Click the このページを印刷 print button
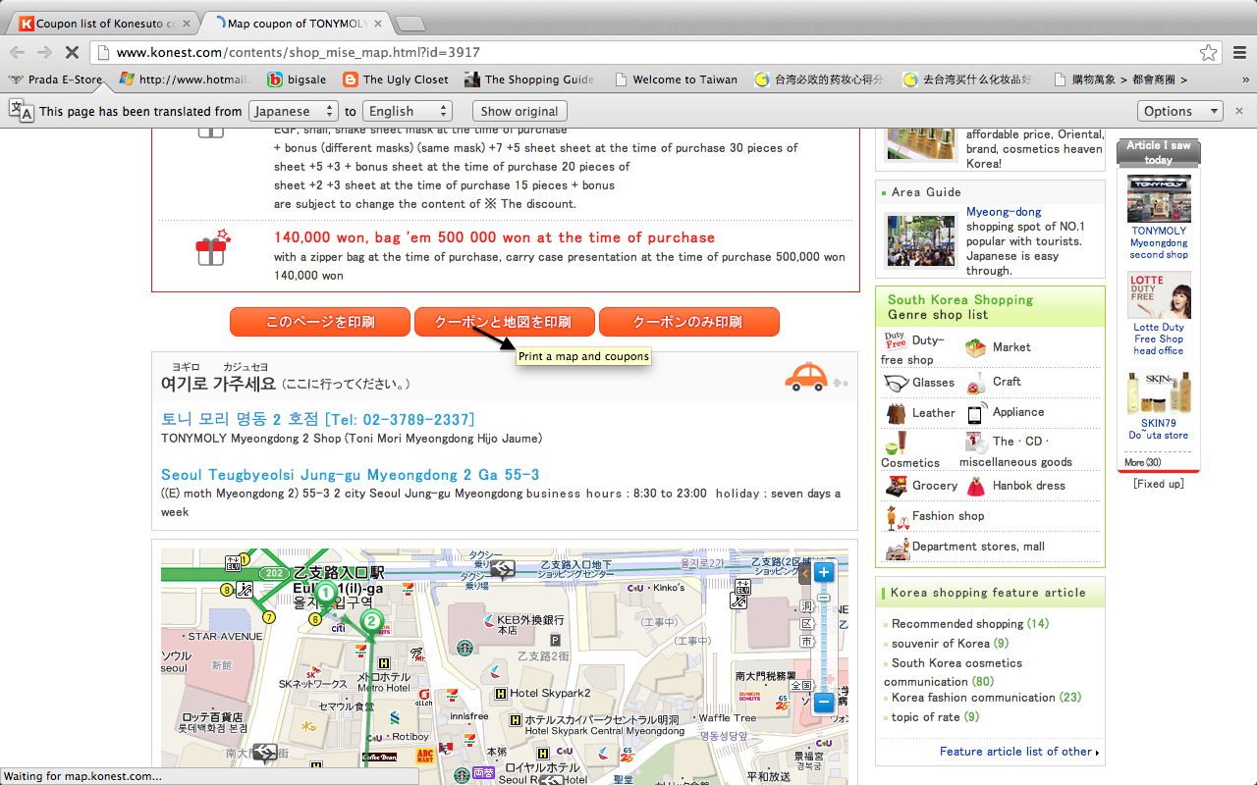1257x785 pixels. click(x=320, y=322)
